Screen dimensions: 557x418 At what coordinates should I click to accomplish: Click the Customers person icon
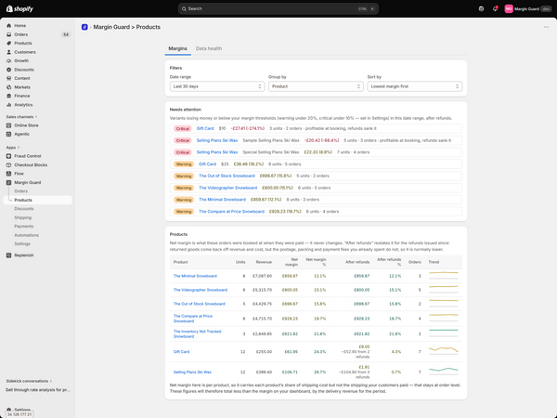tap(9, 52)
